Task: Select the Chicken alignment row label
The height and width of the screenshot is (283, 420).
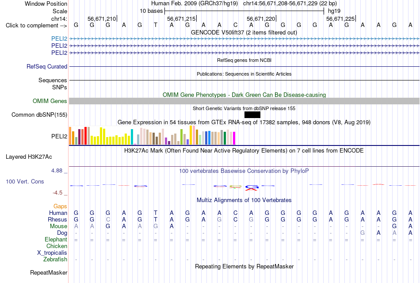Action: coord(57,246)
